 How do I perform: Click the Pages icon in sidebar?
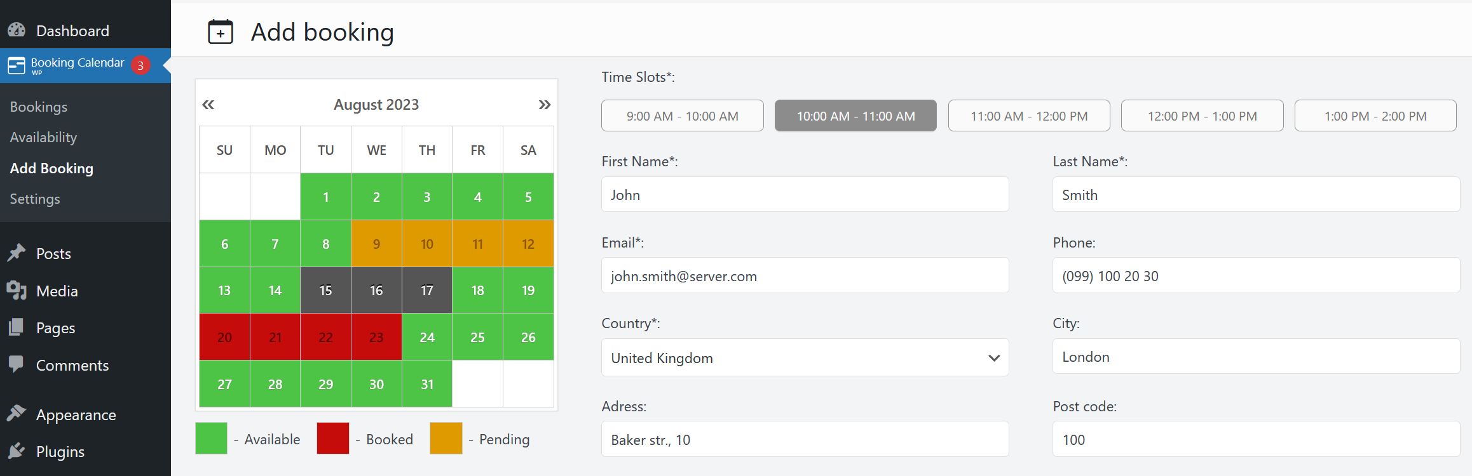[17, 327]
